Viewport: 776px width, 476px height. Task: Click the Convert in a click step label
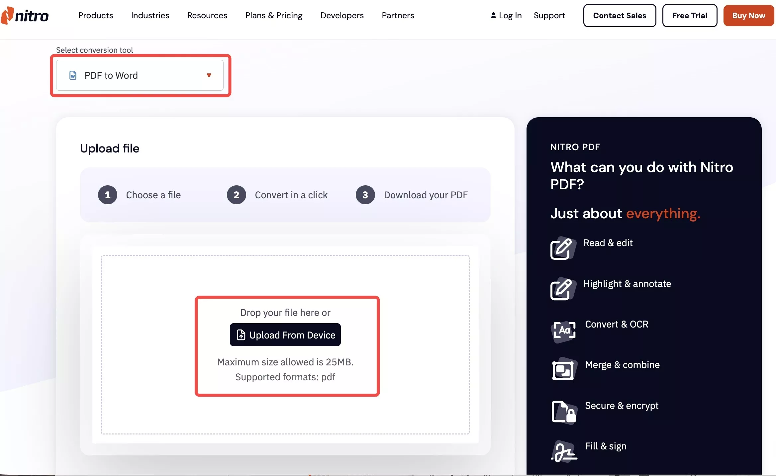pos(291,195)
